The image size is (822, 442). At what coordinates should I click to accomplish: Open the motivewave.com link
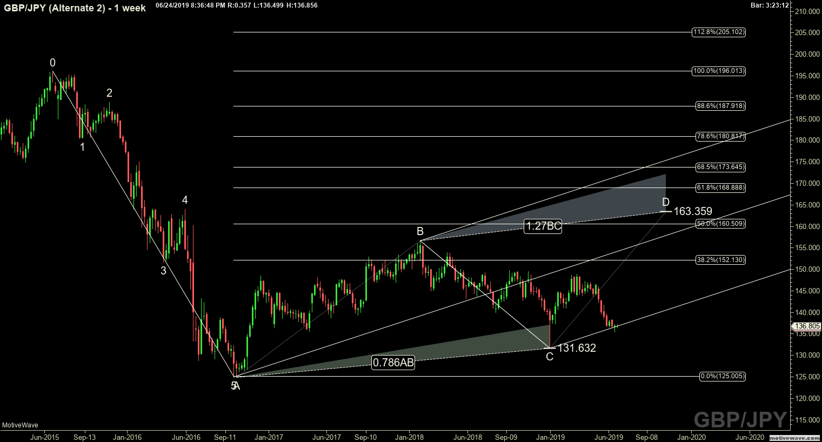[x=794, y=437]
